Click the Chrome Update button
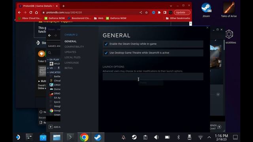Image resolution: width=253 pixels, height=142 pixels. [x=182, y=12]
